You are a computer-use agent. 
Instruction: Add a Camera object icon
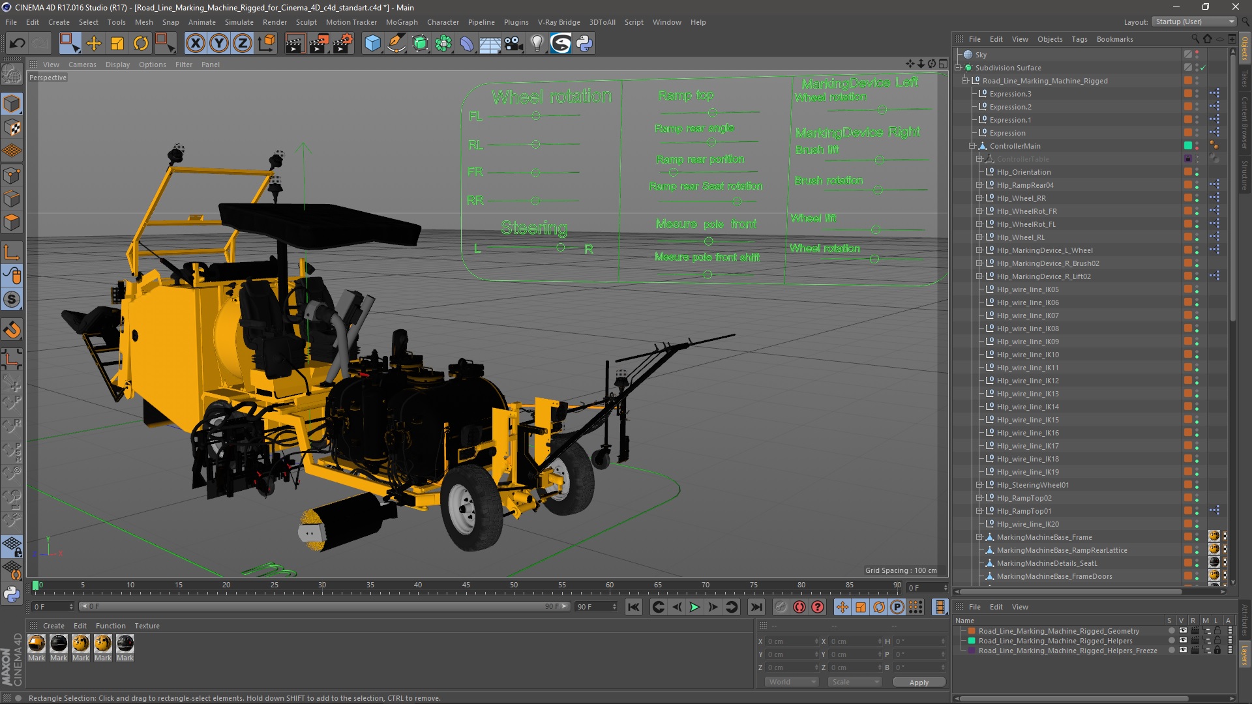coord(514,44)
